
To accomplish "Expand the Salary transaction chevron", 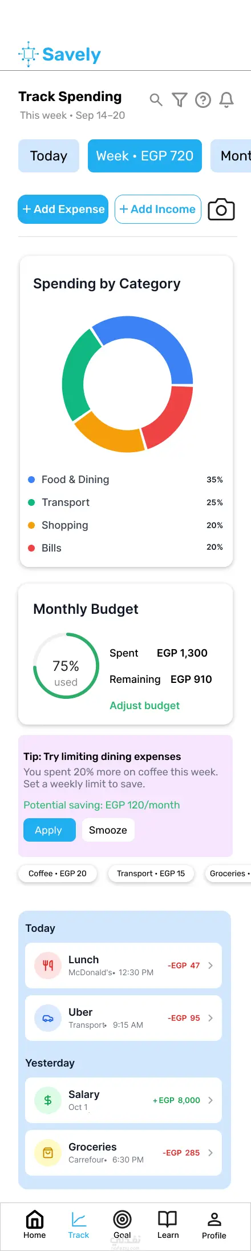I will tap(210, 1100).
